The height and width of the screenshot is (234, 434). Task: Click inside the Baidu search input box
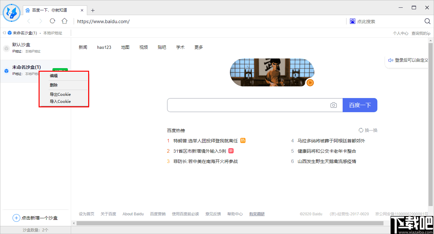(x=251, y=105)
